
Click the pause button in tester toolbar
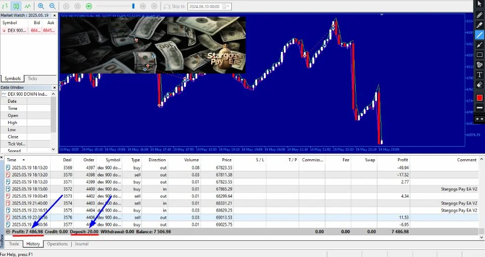pos(66,6)
